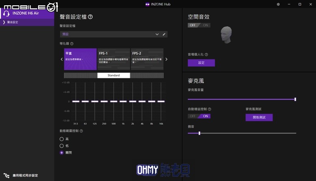
Task: Select the FPS-2 equalizer preset
Action: pyautogui.click(x=147, y=59)
